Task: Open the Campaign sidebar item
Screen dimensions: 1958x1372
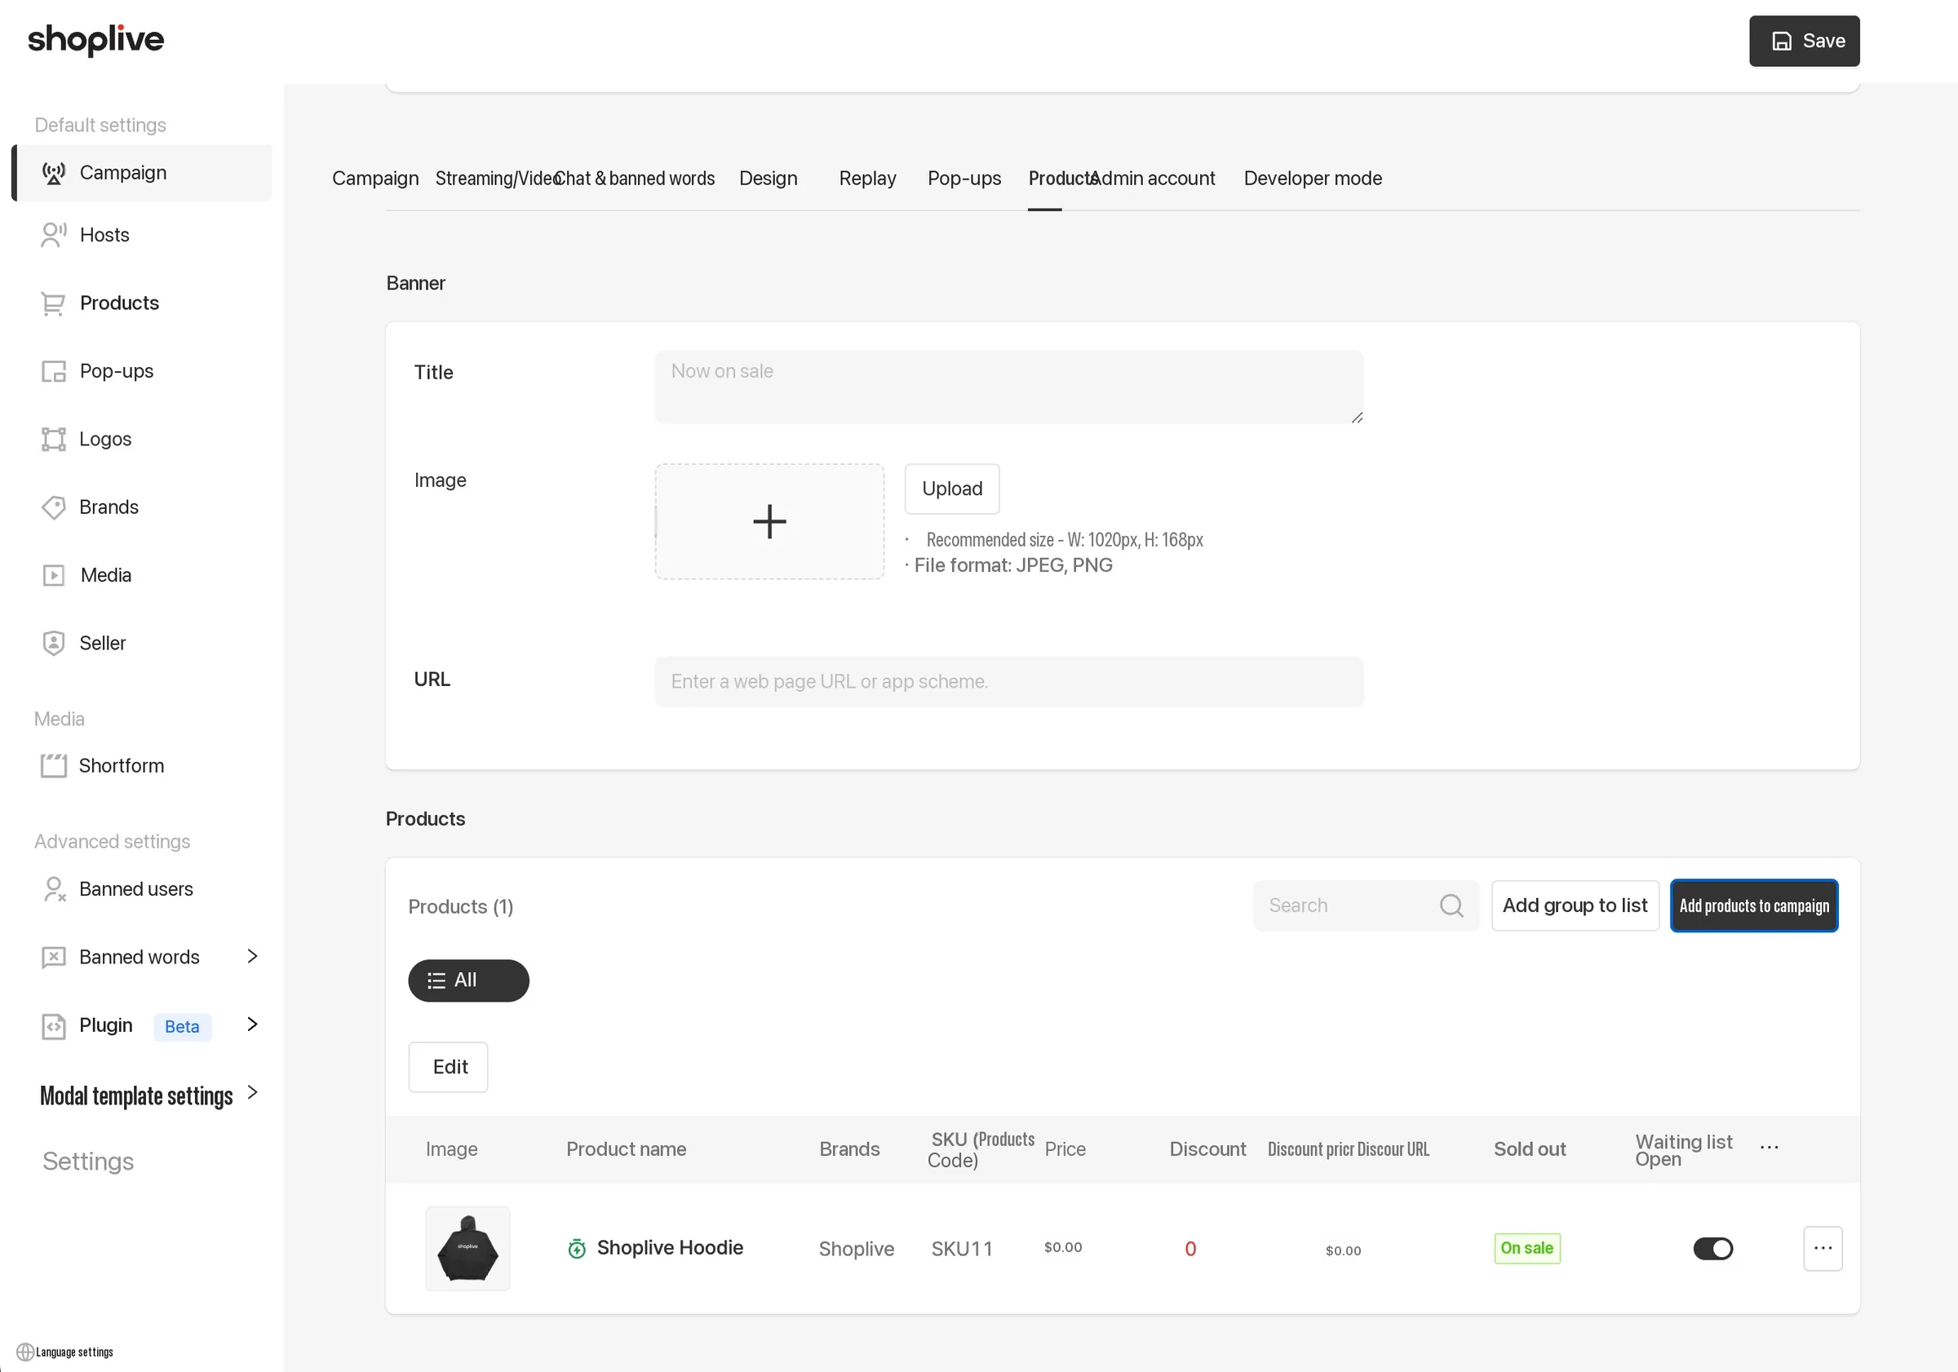Action: pos(143,173)
